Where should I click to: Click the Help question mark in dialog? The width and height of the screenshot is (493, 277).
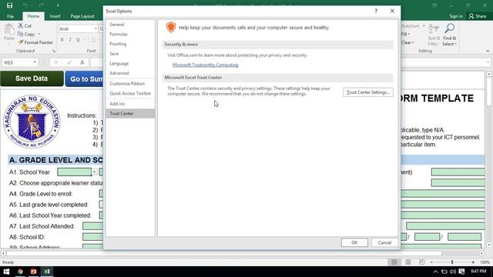coord(376,11)
